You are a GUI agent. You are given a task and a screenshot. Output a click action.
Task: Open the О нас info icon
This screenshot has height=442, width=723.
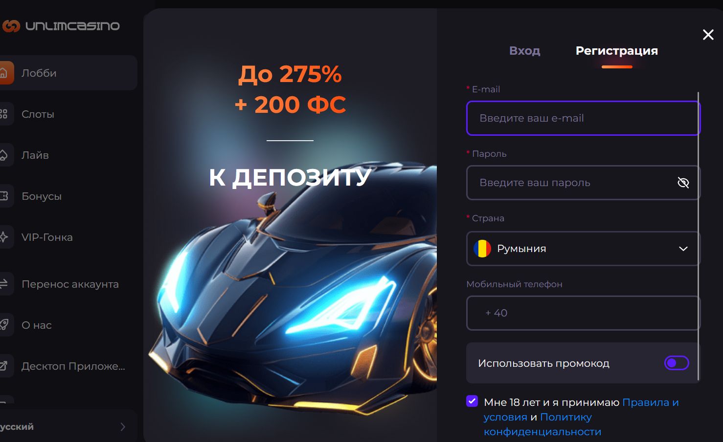[4, 325]
